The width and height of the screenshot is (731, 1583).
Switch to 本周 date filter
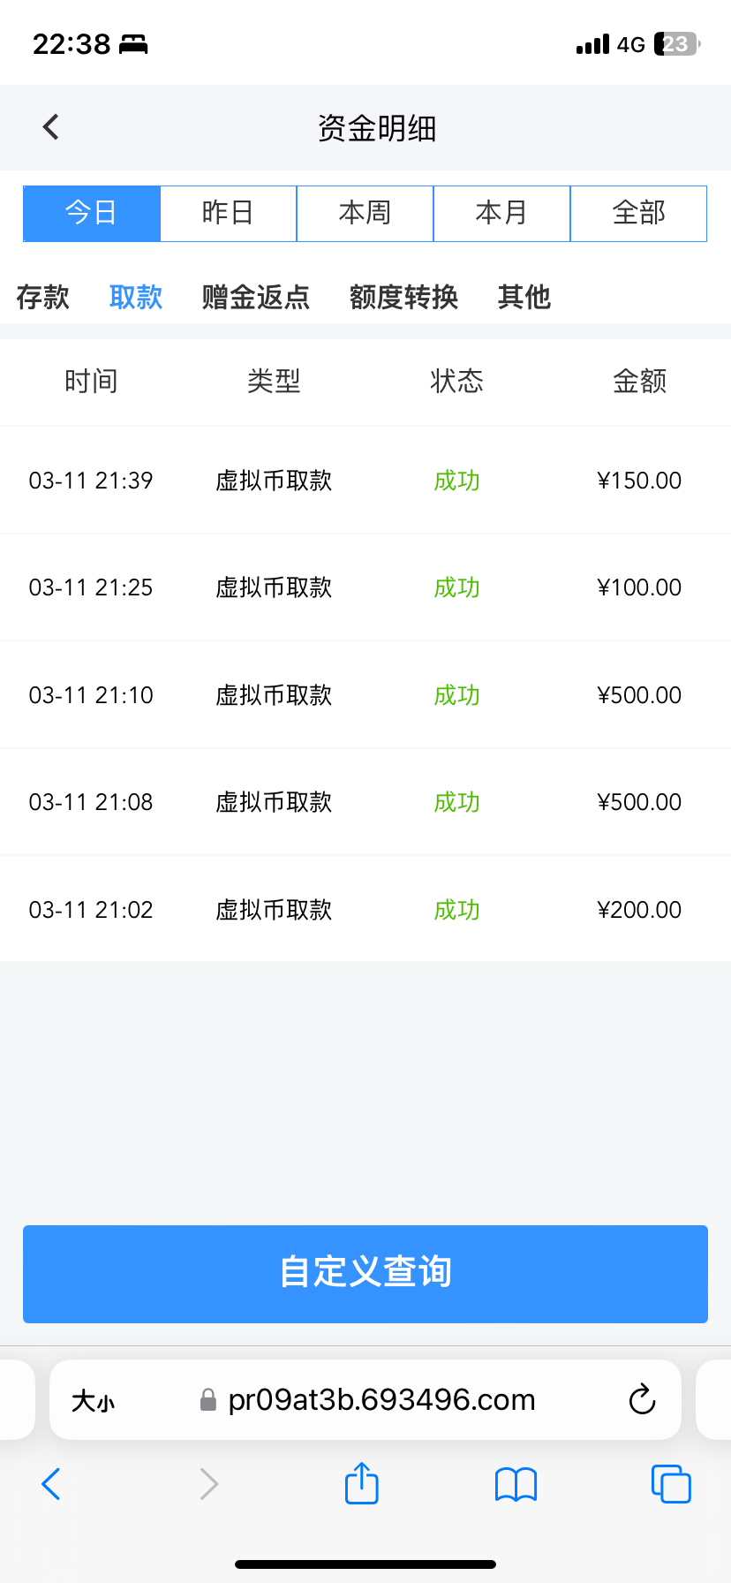tap(365, 213)
